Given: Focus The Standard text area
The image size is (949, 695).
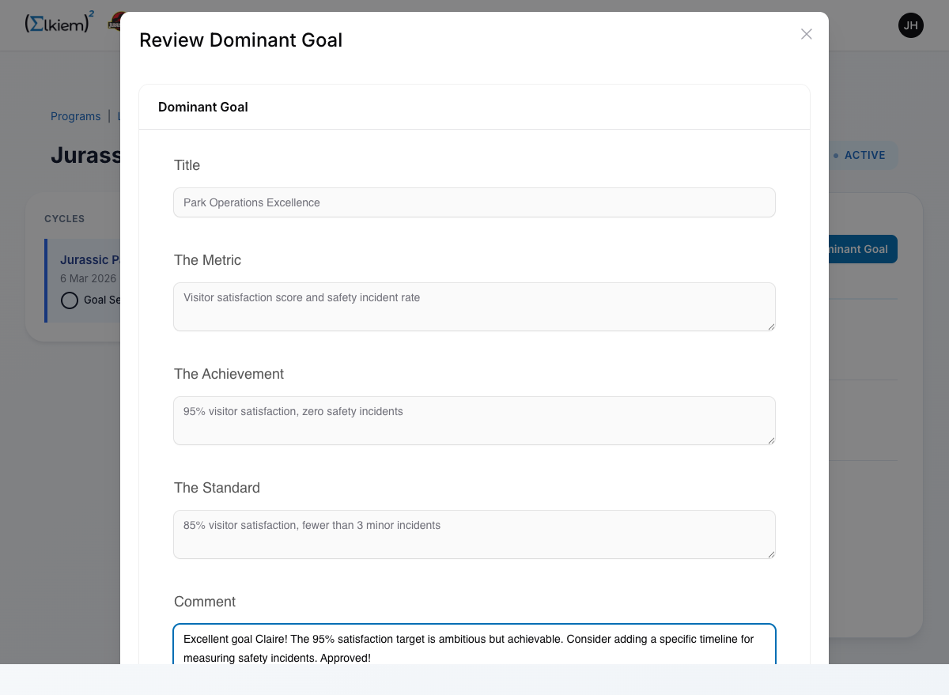Looking at the screenshot, I should point(474,534).
